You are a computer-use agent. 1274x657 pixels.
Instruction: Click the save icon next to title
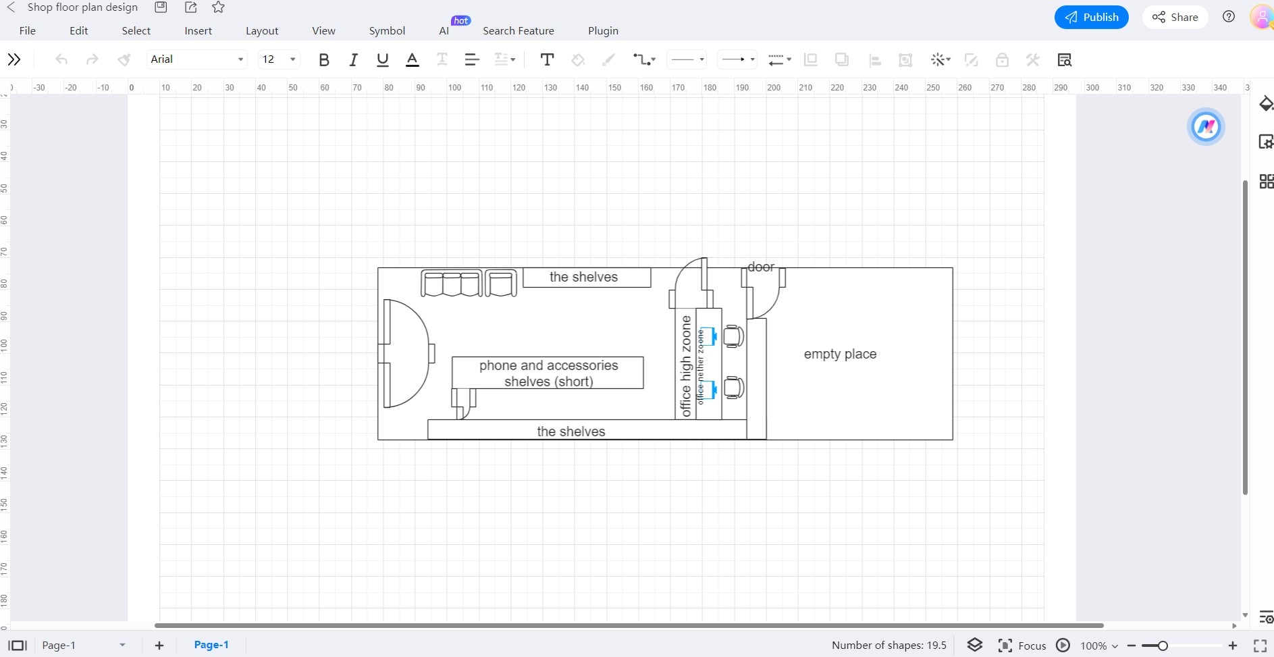click(161, 7)
